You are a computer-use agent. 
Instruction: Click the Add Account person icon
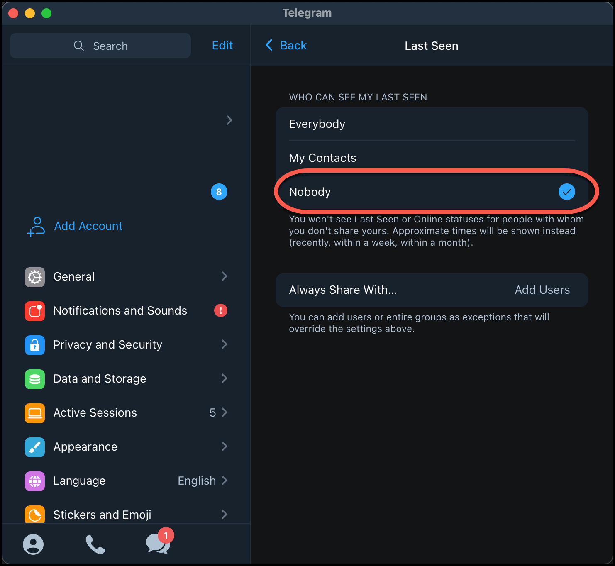tap(36, 227)
